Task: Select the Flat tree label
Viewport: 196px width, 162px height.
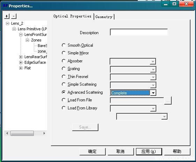Action: [28, 68]
